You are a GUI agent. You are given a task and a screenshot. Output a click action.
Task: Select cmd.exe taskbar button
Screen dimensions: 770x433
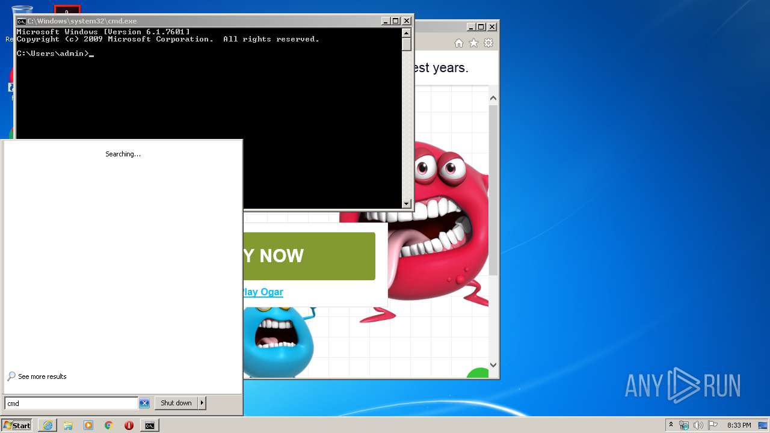149,425
